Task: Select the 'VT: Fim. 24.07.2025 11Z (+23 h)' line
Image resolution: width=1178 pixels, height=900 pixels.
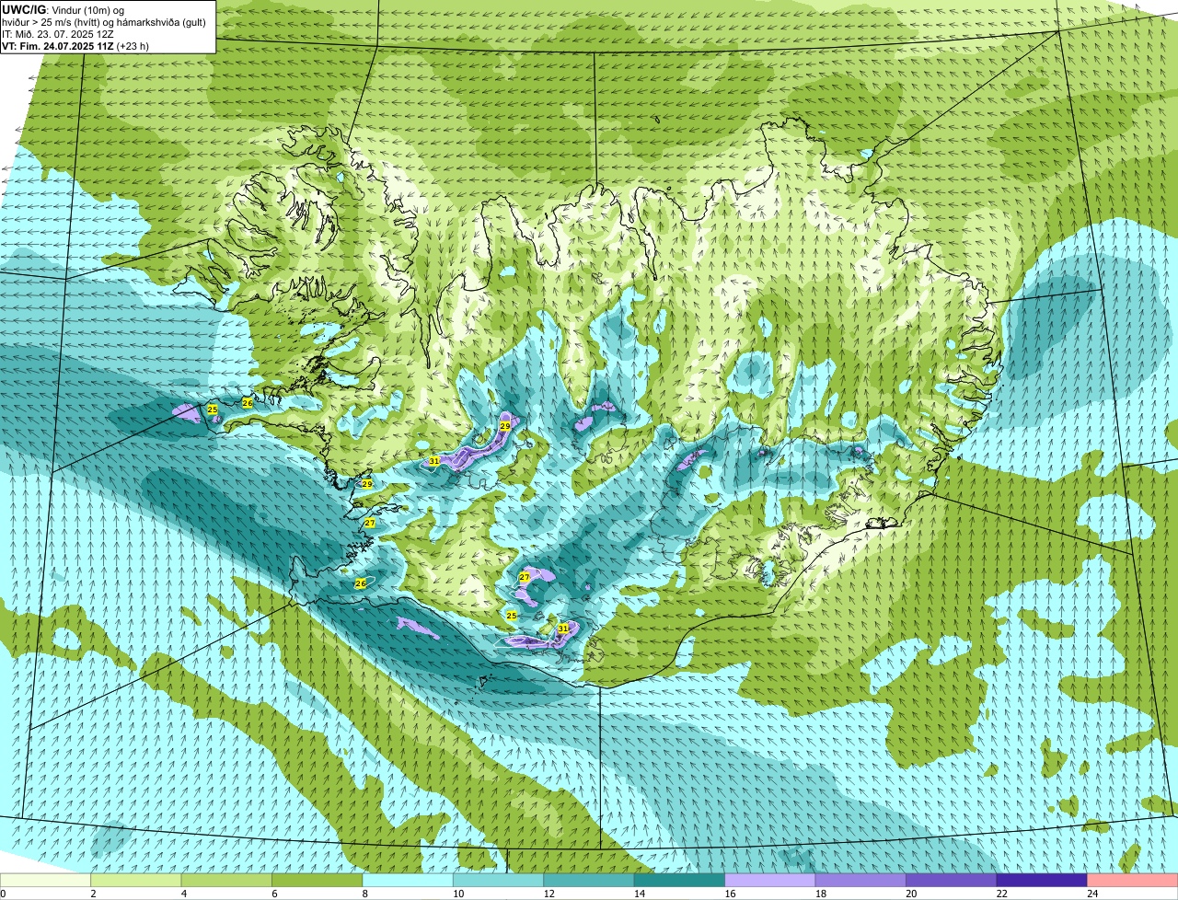Action: 75,46
